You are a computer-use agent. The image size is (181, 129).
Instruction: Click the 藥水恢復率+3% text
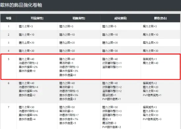pos(69,71)
